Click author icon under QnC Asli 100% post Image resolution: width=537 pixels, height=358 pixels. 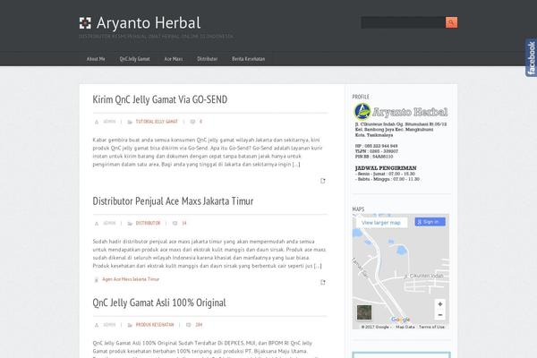tap(97, 325)
